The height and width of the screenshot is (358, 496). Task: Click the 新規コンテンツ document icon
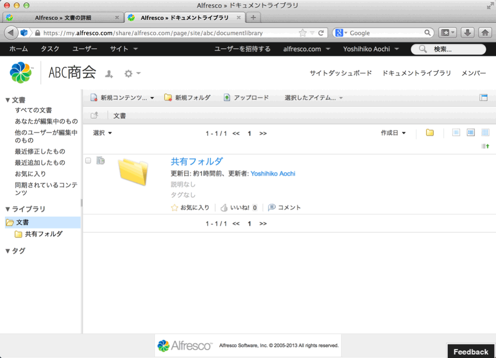click(x=94, y=98)
